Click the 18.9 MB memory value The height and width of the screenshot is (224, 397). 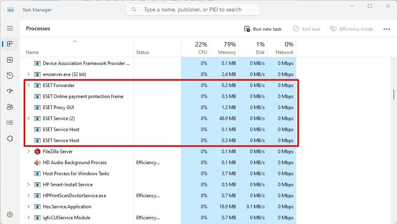point(227,207)
